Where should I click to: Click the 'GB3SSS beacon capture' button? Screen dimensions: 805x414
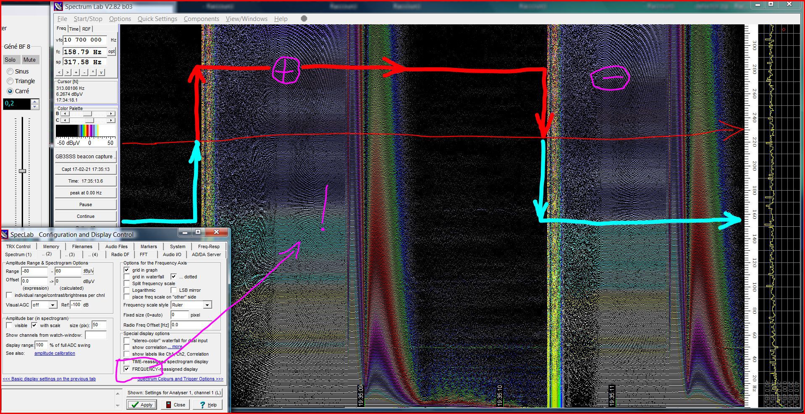(86, 157)
